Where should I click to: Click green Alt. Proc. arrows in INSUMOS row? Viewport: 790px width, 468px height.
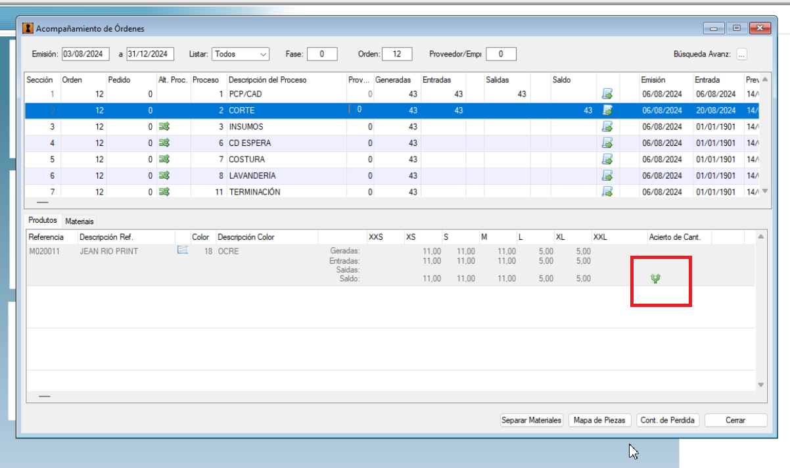164,126
